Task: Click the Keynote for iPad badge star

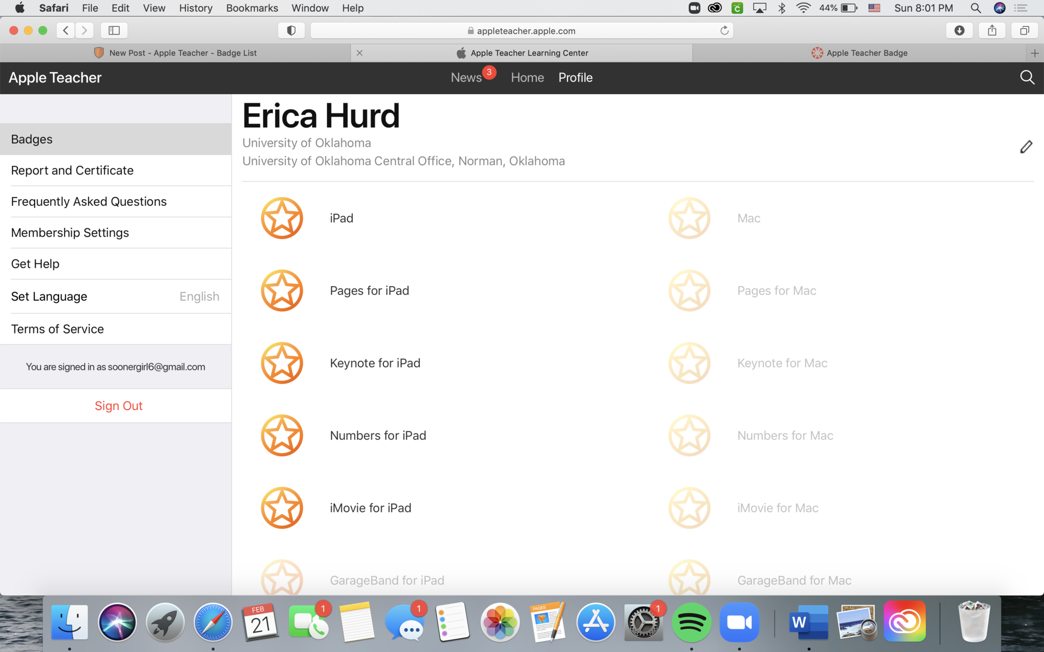Action: 282,363
